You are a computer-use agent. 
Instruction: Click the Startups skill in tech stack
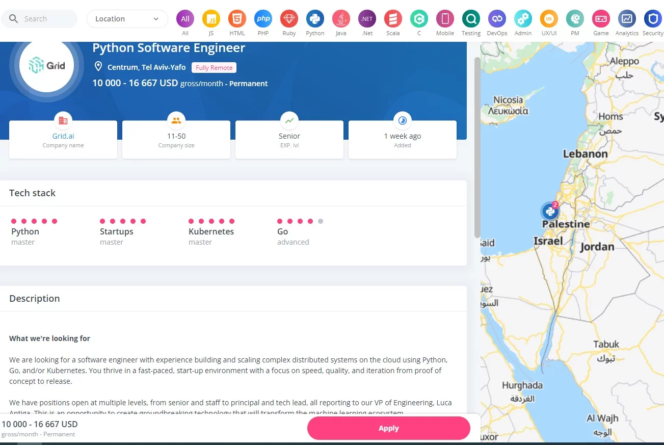(117, 231)
